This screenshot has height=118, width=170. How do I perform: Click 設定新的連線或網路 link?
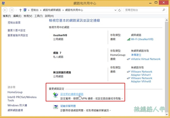tap(72, 94)
